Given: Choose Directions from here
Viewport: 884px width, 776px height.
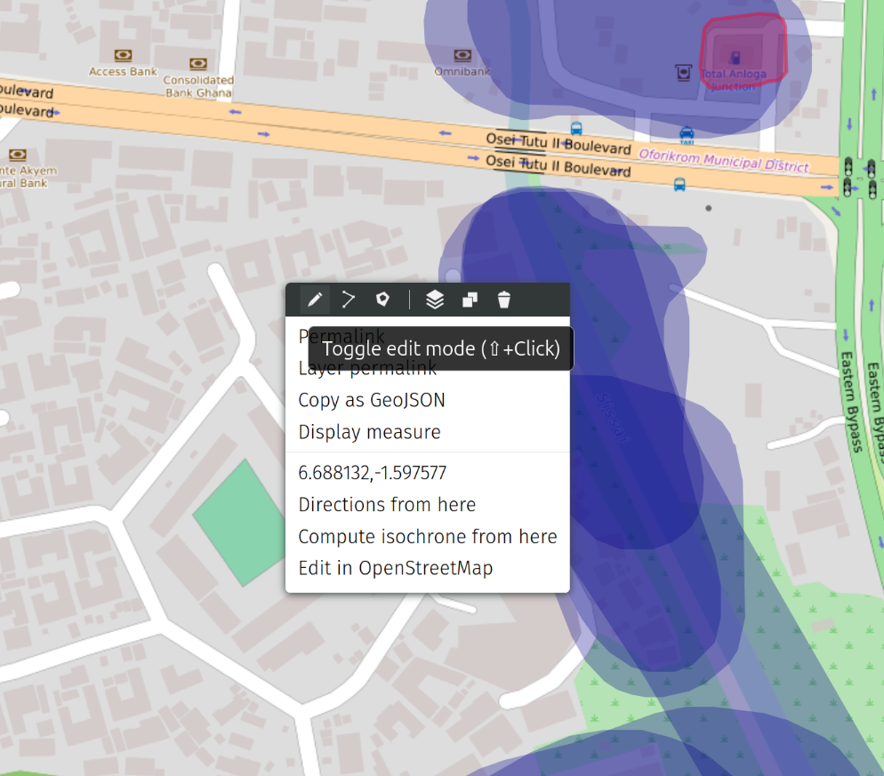Looking at the screenshot, I should (x=387, y=505).
